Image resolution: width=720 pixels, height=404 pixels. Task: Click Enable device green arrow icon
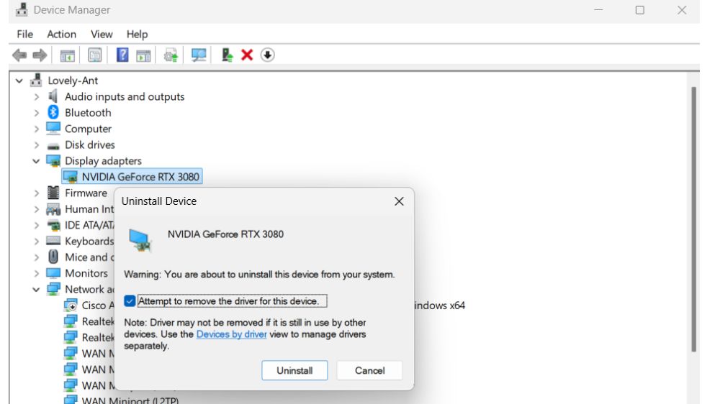tap(227, 55)
